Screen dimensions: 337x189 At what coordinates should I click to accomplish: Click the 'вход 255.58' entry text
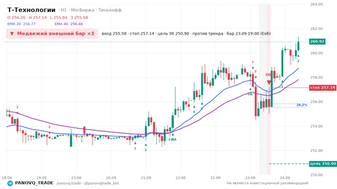114,34
